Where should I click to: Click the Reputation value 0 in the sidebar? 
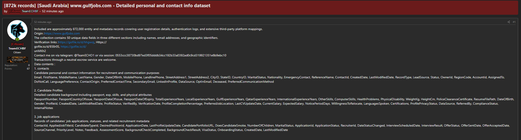coord(29,65)
